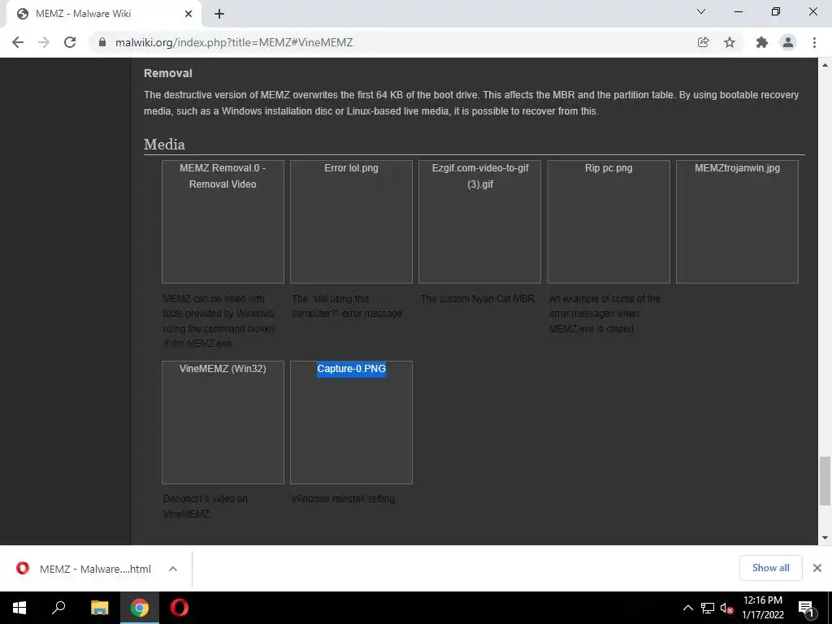Close the MEMZ - Malware Wiki tab

pos(188,14)
